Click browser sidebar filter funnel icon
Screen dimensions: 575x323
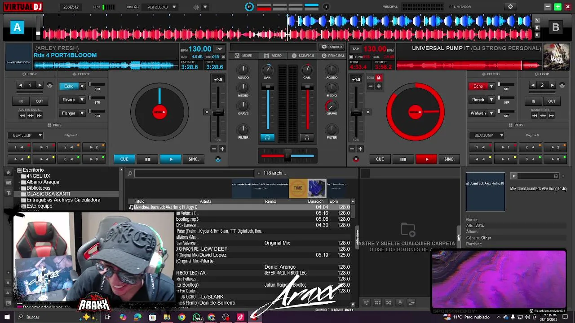pyautogui.click(x=8, y=193)
